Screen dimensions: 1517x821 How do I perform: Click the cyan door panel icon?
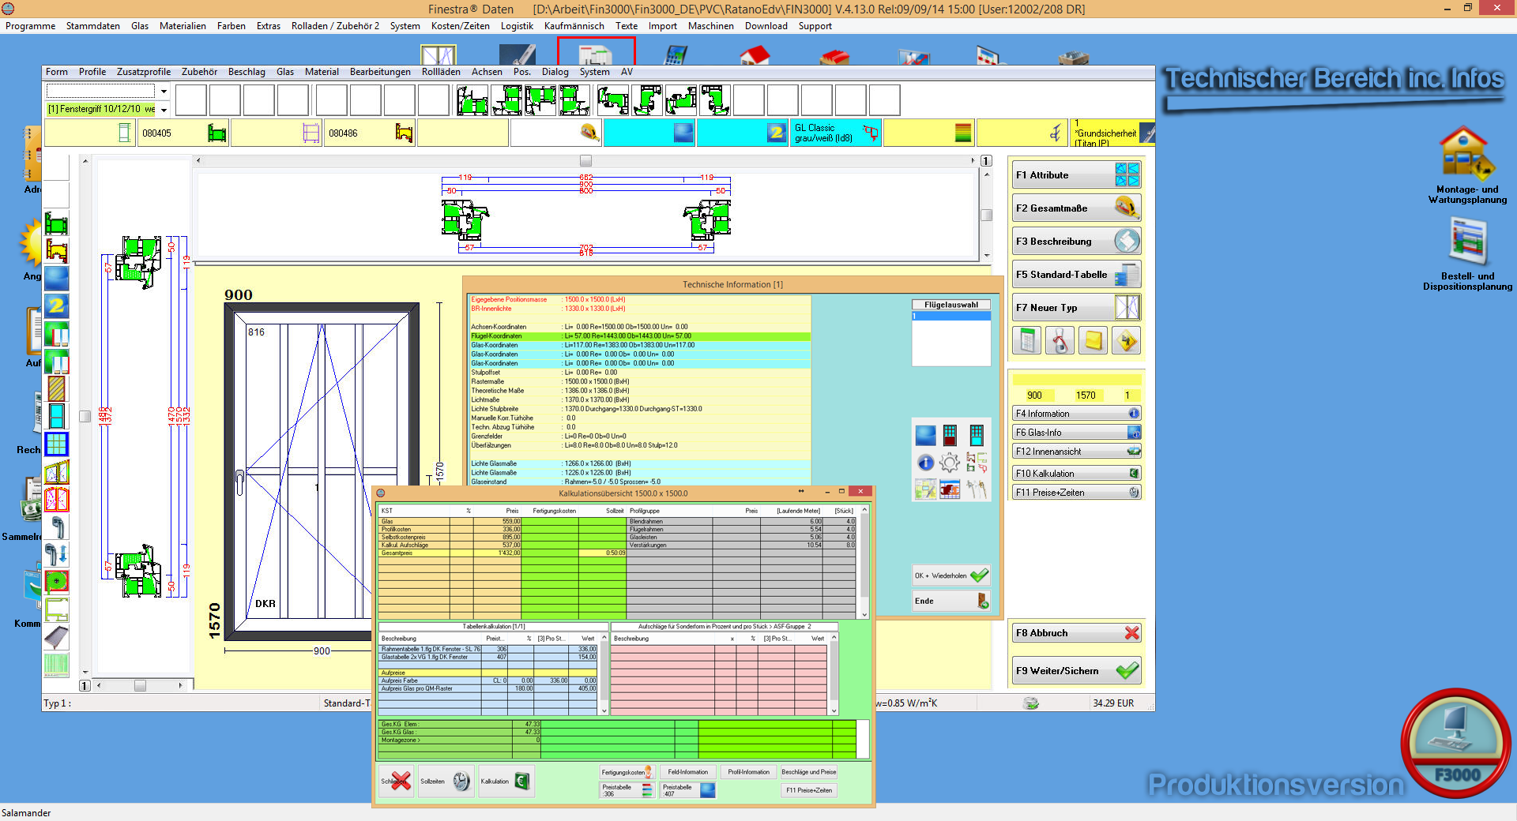[x=977, y=435]
